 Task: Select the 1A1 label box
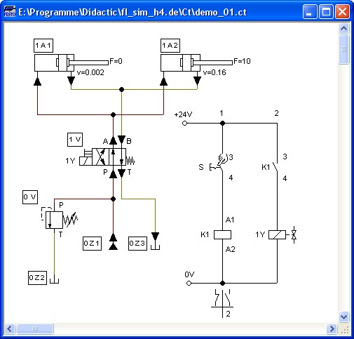tap(43, 46)
